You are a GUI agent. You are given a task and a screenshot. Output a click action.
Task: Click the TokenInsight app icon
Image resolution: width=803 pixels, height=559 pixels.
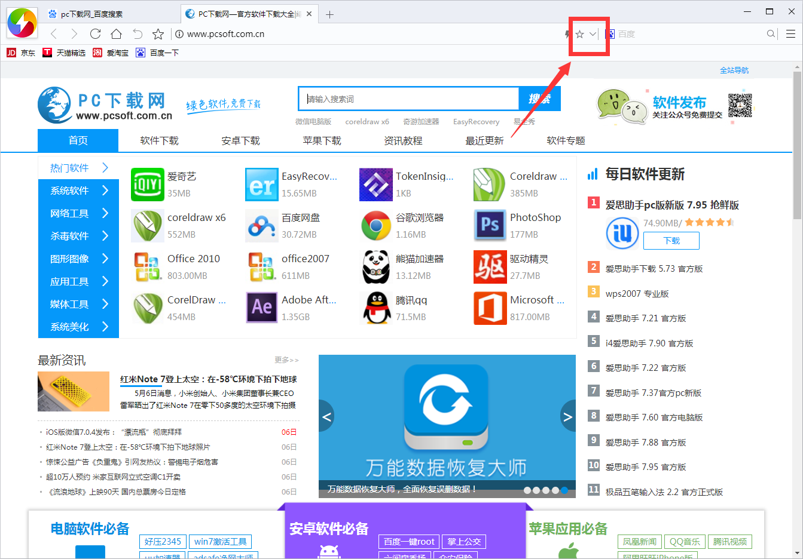click(x=375, y=185)
